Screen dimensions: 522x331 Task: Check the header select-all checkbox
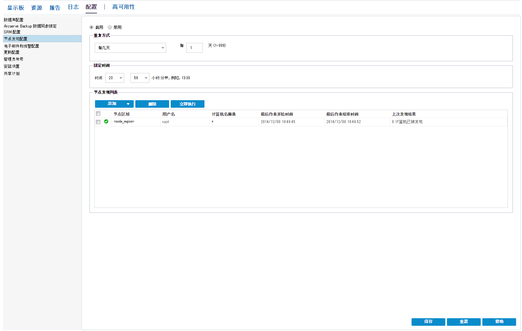tap(98, 114)
